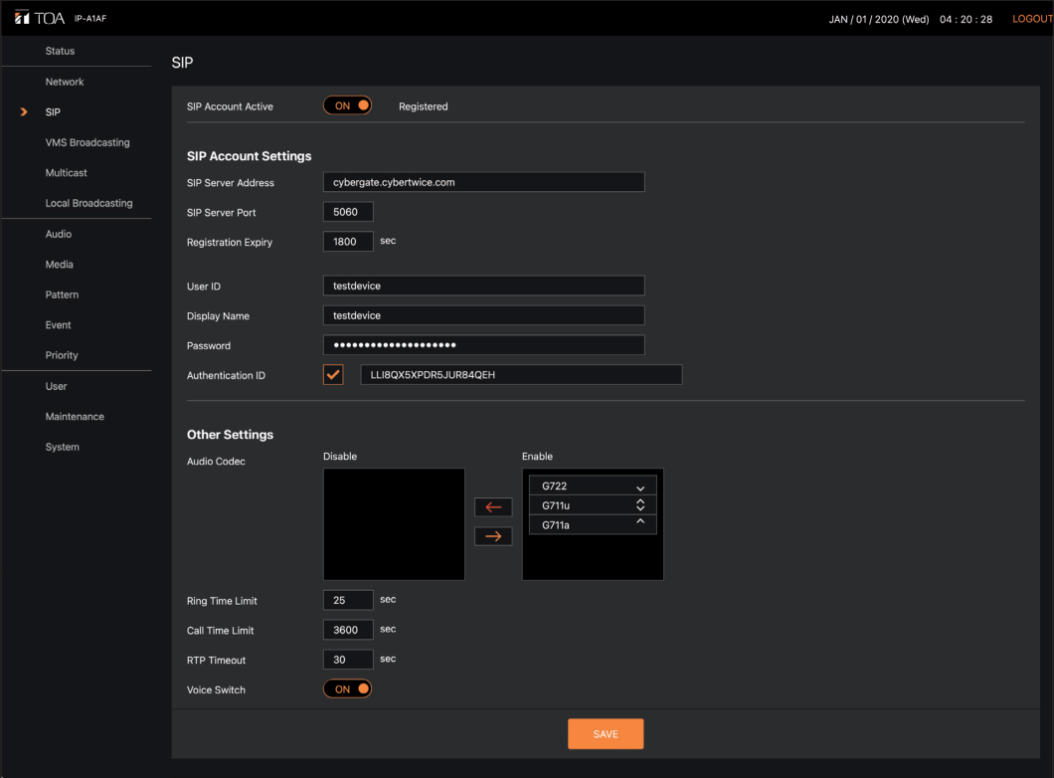Open the Audio settings page
1054x778 pixels.
pyautogui.click(x=58, y=234)
